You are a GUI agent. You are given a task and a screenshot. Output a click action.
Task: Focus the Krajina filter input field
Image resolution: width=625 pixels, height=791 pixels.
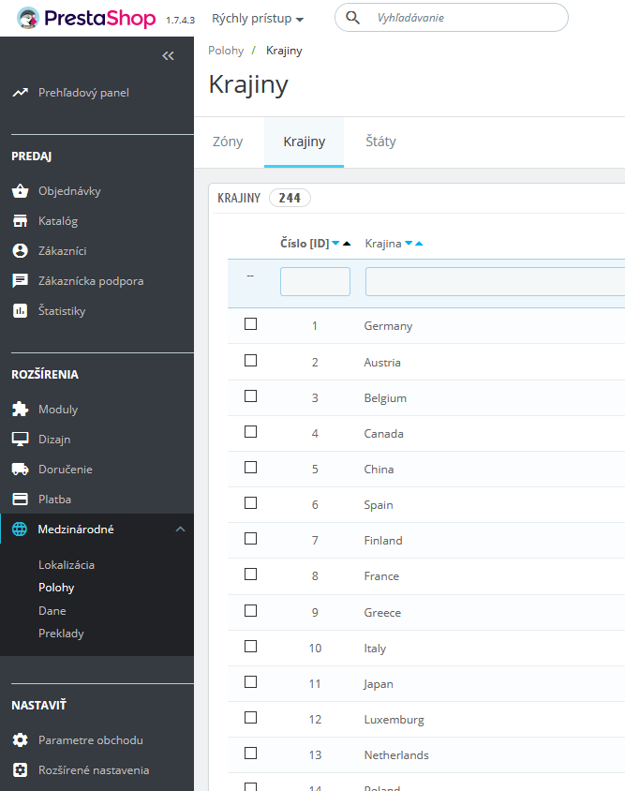coord(495,281)
